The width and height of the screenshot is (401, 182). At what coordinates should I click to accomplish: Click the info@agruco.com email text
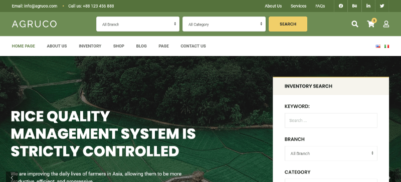(41, 6)
